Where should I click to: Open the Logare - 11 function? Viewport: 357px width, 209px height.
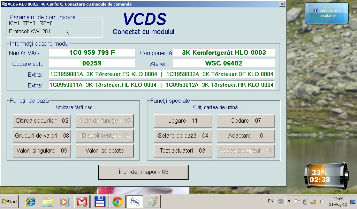(183, 121)
